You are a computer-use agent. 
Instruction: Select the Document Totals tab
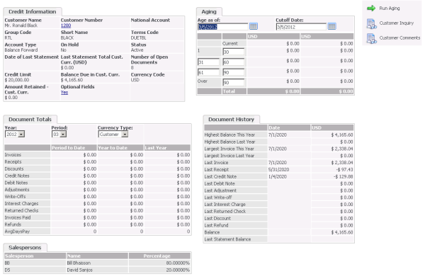(30, 120)
